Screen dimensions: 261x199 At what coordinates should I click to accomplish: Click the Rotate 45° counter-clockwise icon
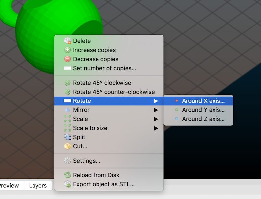pos(67,92)
